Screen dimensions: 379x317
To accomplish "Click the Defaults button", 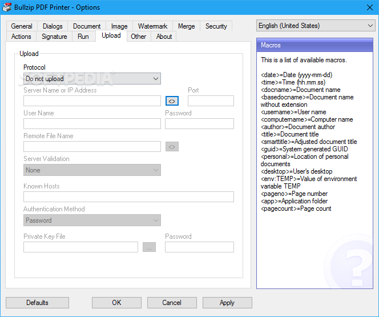I will (37, 303).
